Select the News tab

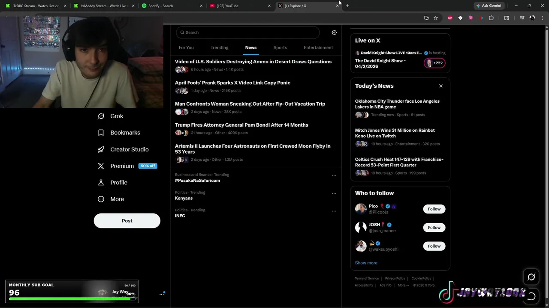251,47
